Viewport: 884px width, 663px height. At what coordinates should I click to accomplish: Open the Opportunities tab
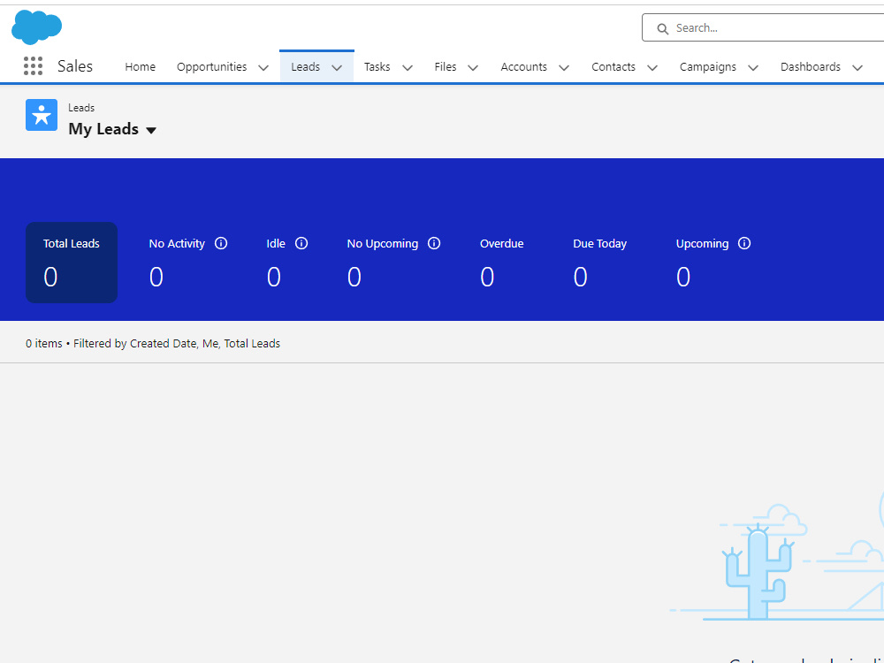click(212, 66)
